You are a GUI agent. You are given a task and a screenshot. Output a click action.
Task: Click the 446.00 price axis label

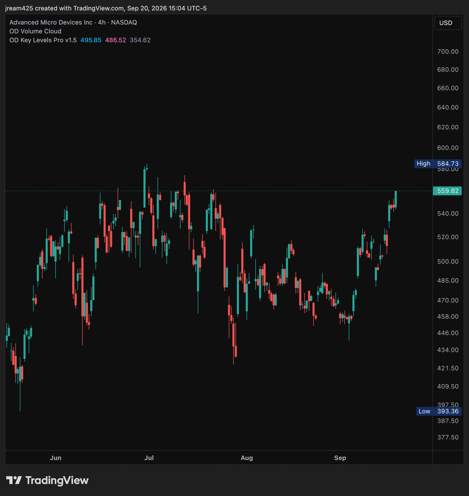(448, 333)
